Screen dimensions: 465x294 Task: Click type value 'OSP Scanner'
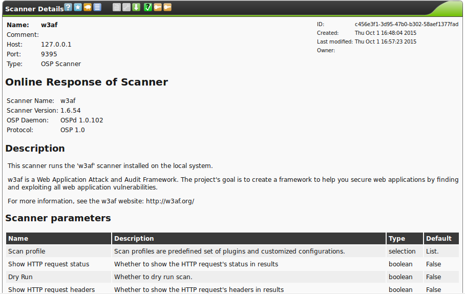pyautogui.click(x=61, y=64)
